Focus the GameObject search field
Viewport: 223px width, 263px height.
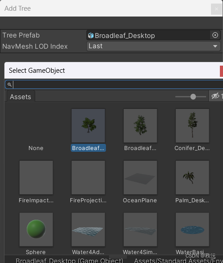coord(115,84)
